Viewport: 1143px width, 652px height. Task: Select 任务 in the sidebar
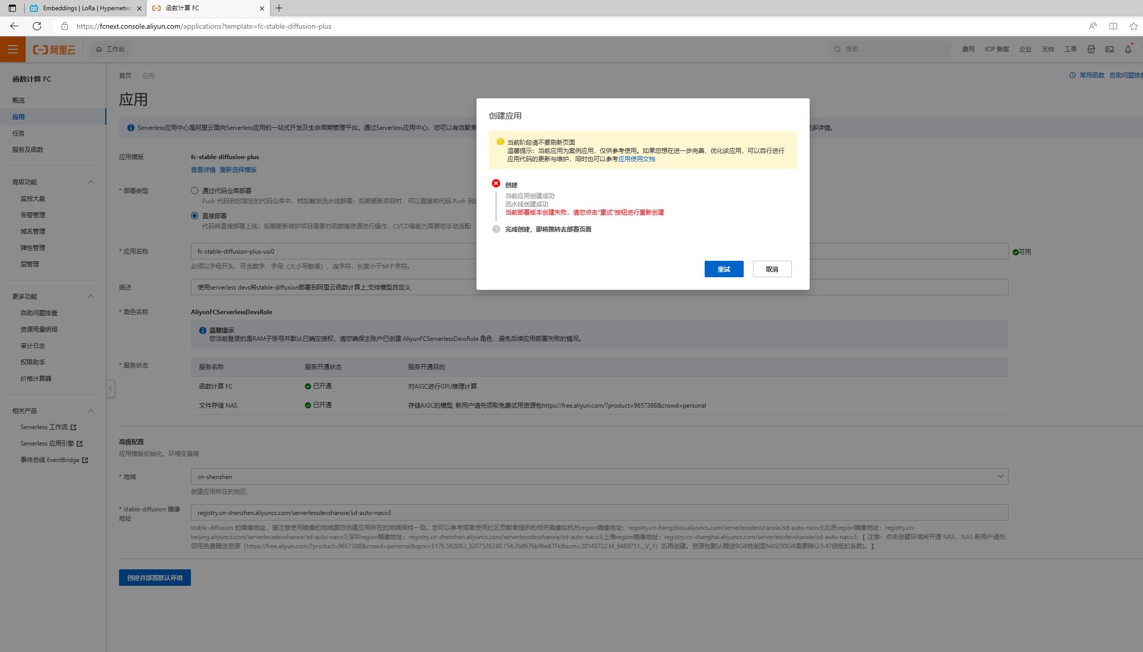[18, 133]
